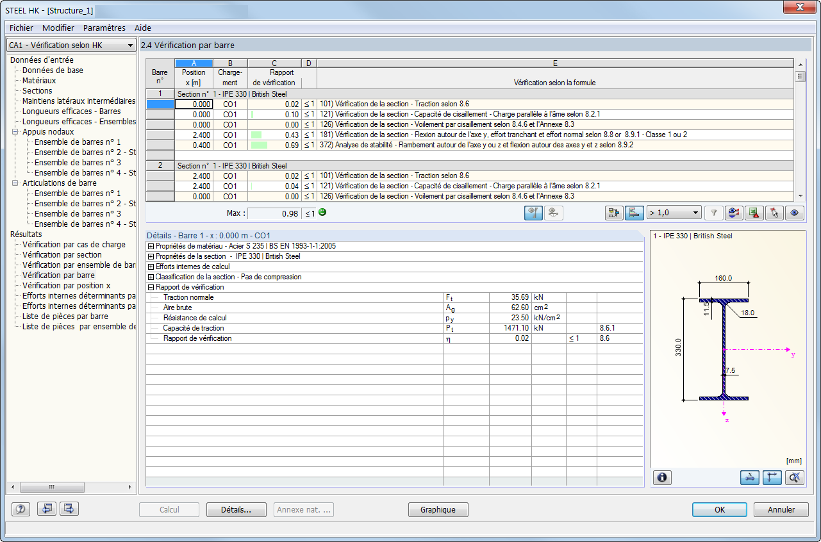Image resolution: width=821 pixels, height=542 pixels.
Task: Click the member-sets display icon beside it
Action: (554, 213)
